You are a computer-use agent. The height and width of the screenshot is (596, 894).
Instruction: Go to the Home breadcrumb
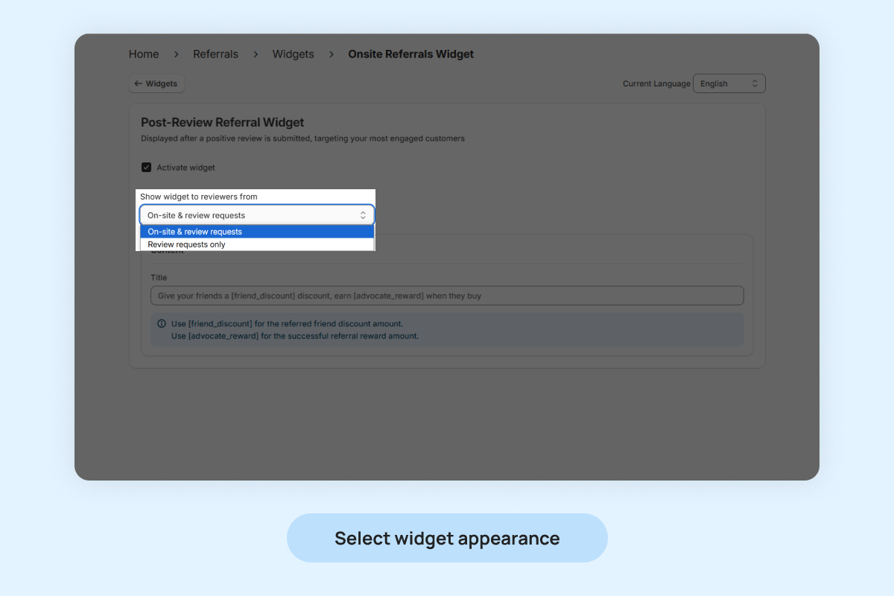point(144,54)
